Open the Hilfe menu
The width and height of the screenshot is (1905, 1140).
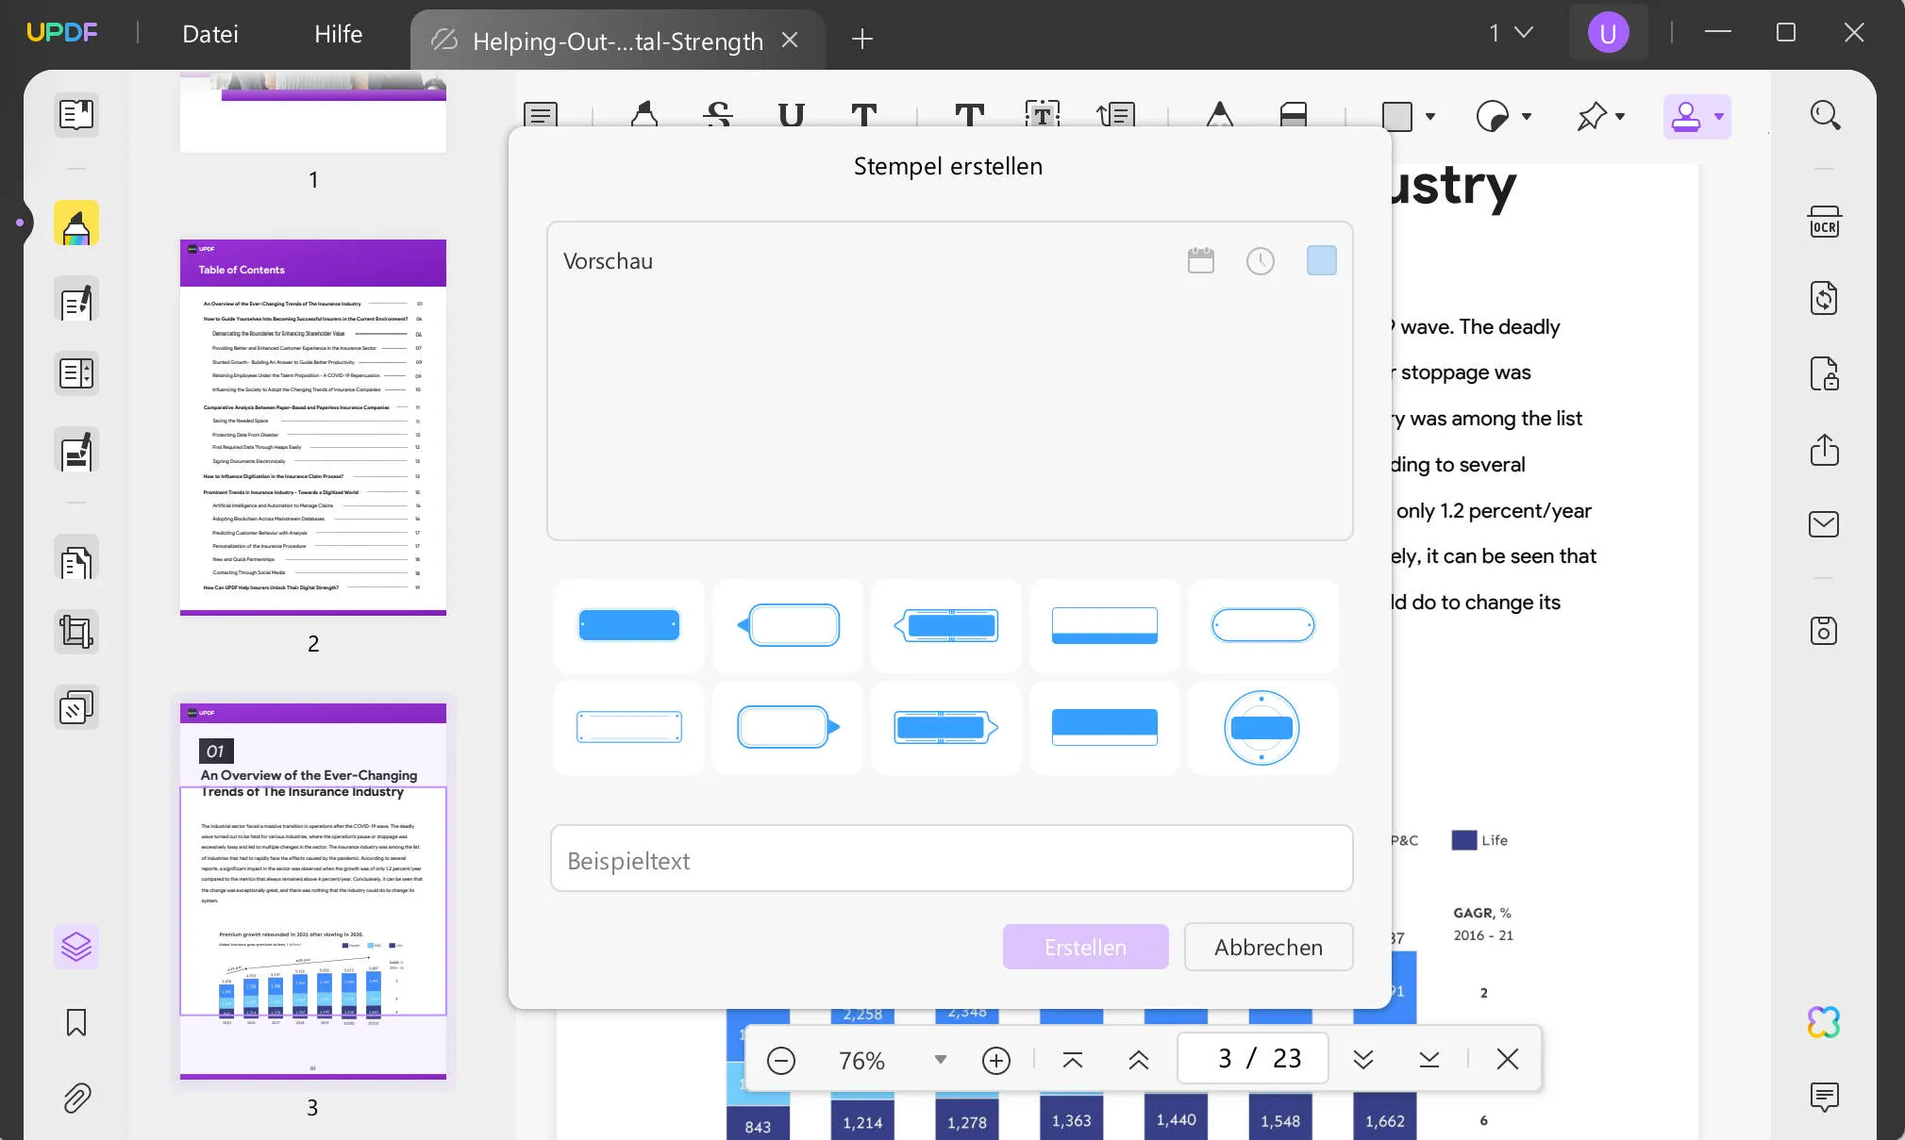tap(337, 34)
